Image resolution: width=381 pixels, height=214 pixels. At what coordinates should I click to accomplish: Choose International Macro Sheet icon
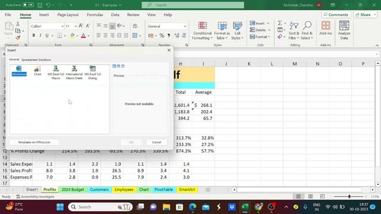[x=74, y=73]
